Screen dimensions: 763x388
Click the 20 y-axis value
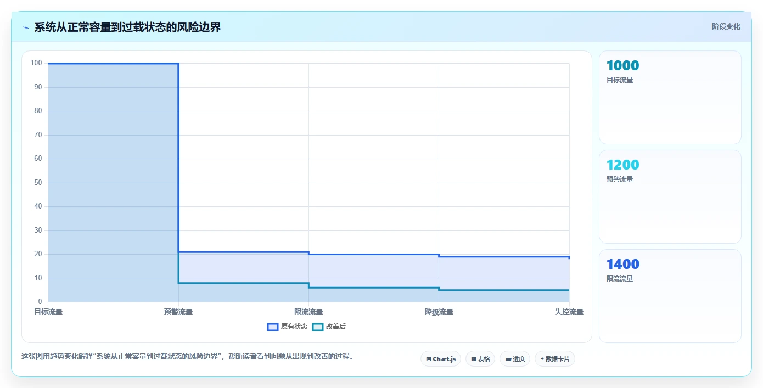[38, 254]
